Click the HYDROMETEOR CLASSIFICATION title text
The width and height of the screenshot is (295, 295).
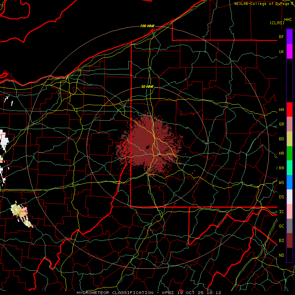tap(115, 293)
